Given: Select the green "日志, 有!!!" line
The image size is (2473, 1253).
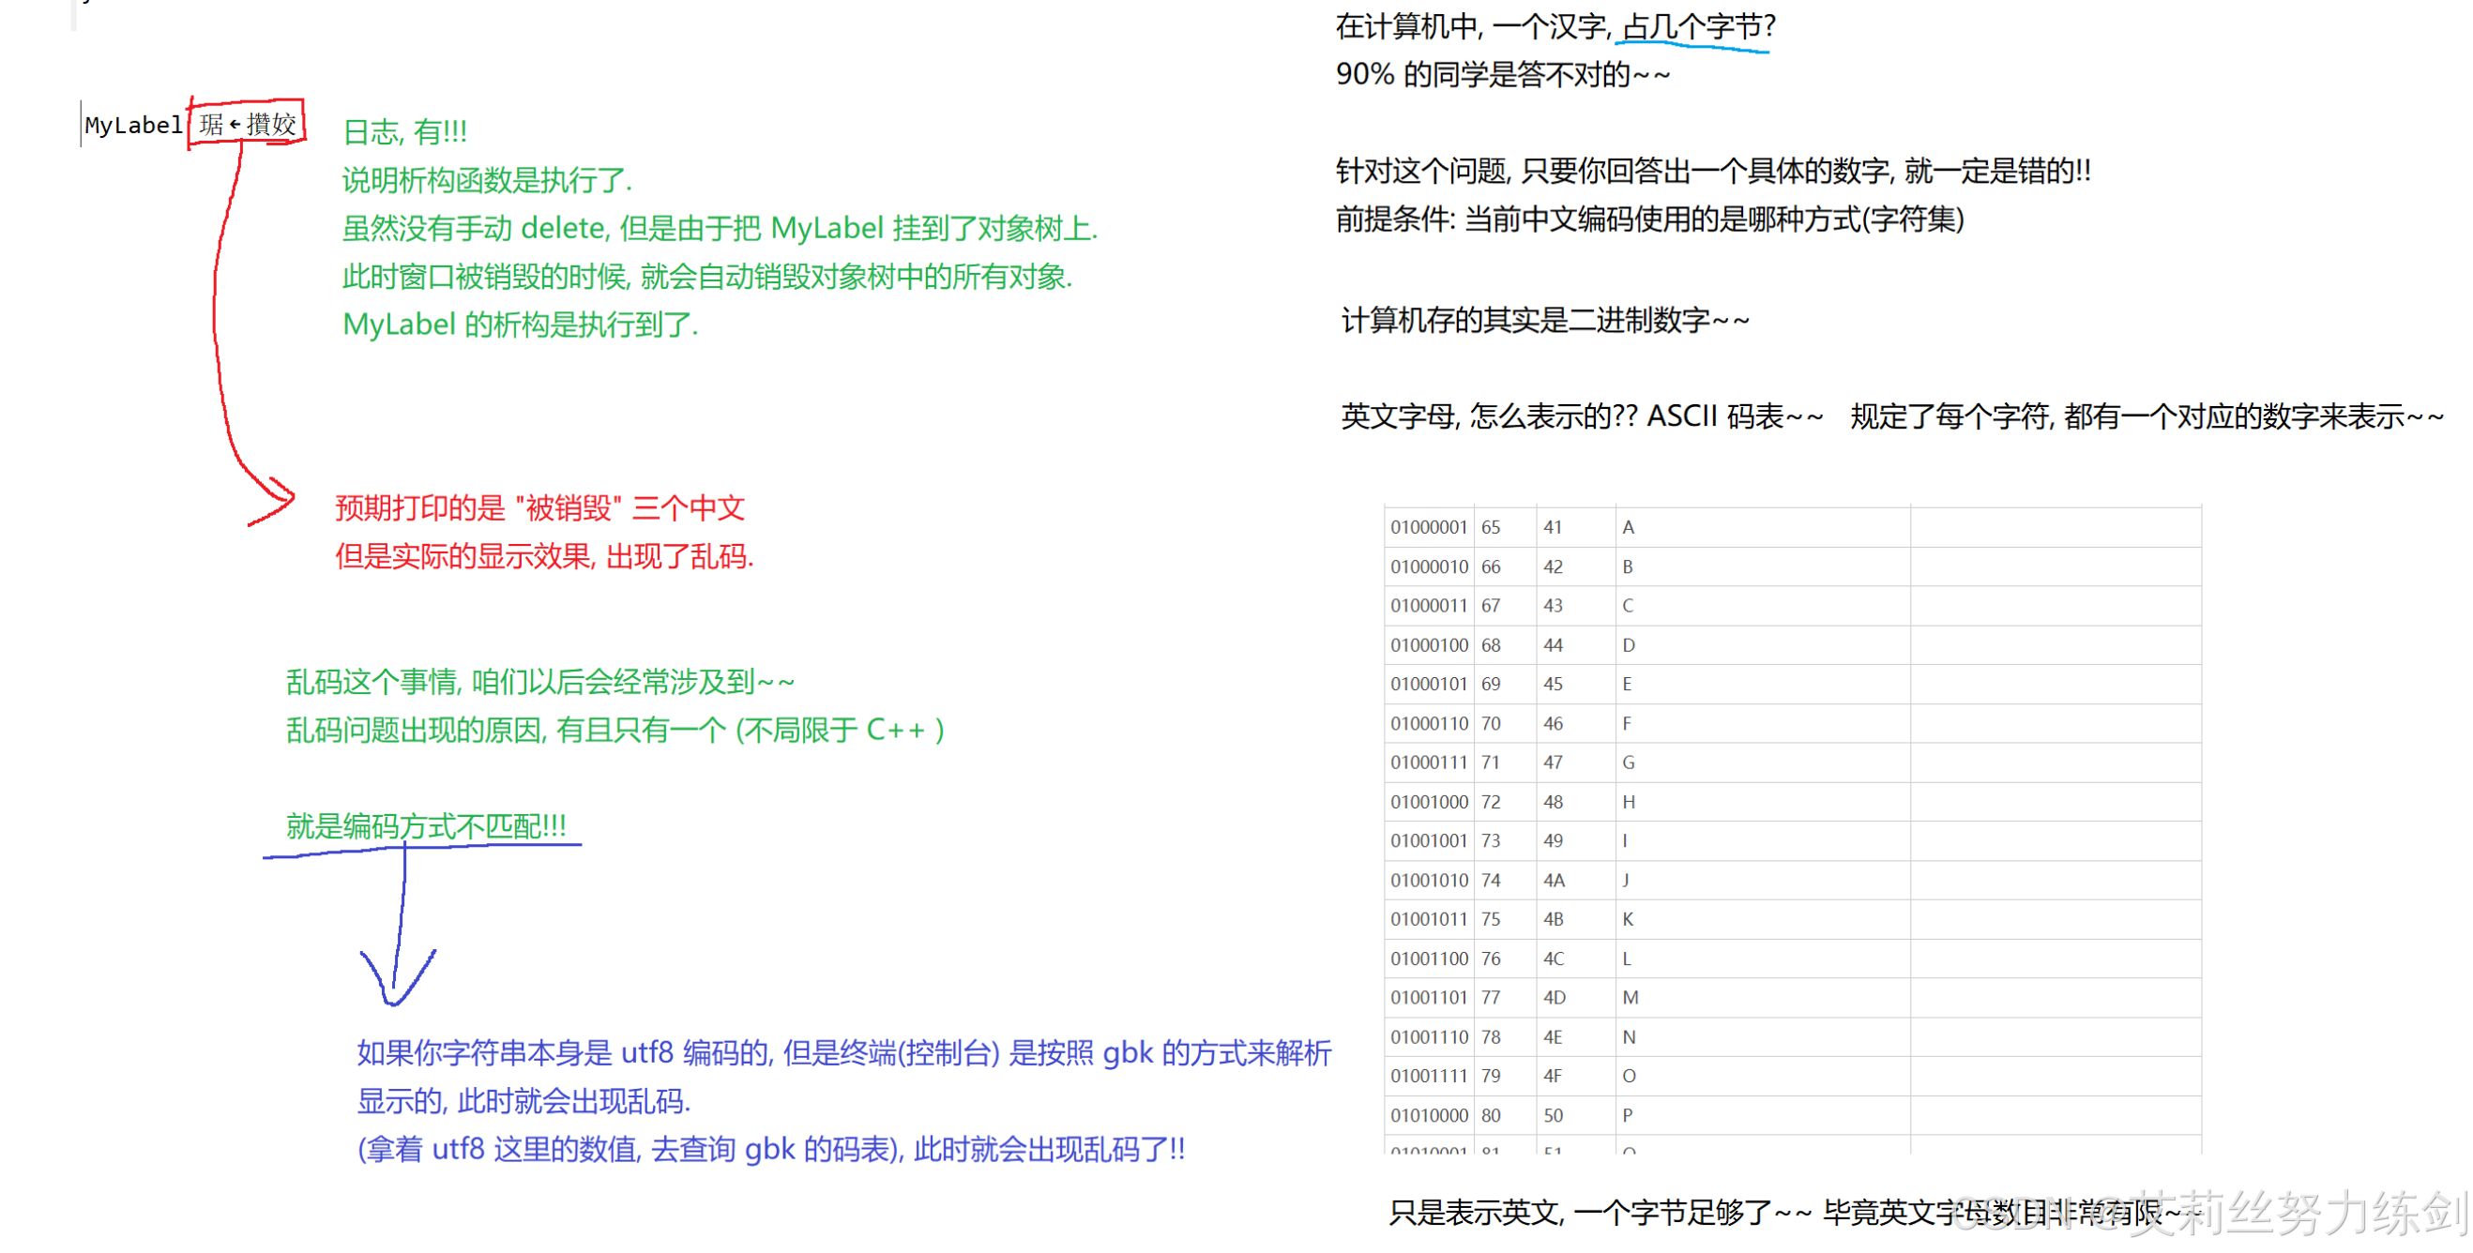Looking at the screenshot, I should (404, 131).
